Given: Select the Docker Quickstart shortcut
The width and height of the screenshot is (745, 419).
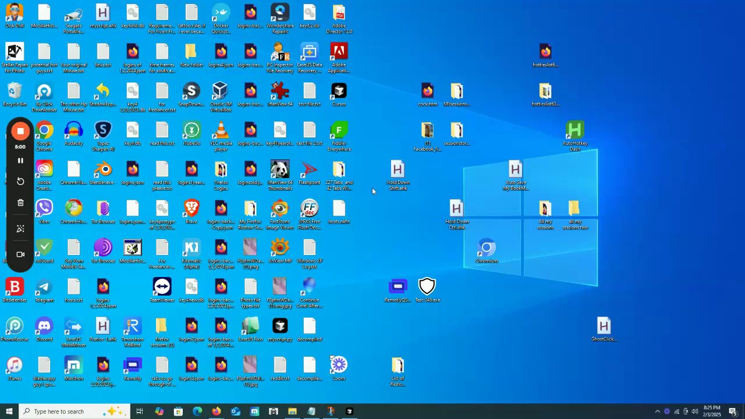Looking at the screenshot, I should point(221,19).
